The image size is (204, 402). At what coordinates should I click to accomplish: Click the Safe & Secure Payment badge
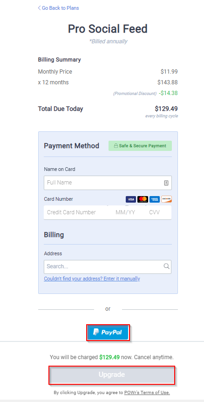pos(140,146)
